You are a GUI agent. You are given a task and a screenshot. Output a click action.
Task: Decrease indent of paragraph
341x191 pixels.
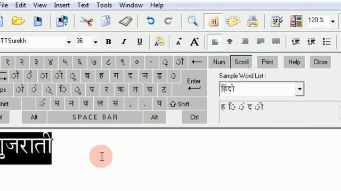[x=296, y=41]
